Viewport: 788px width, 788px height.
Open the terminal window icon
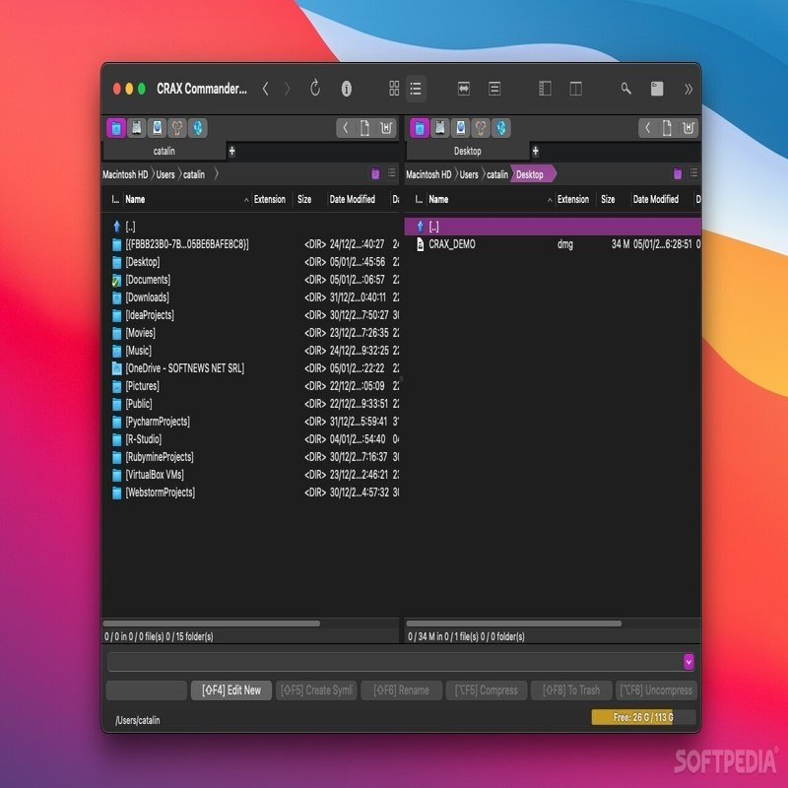[657, 89]
